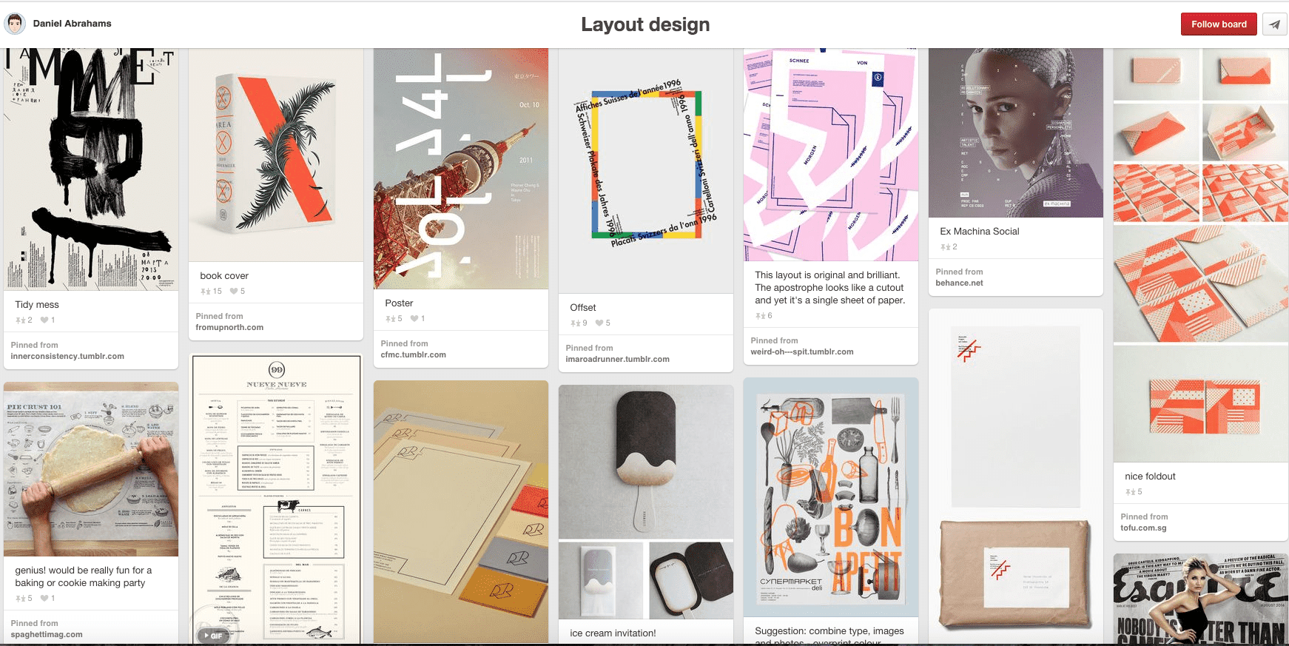Open the Daniel Abrahams profile name link
The height and width of the screenshot is (646, 1289).
(73, 24)
